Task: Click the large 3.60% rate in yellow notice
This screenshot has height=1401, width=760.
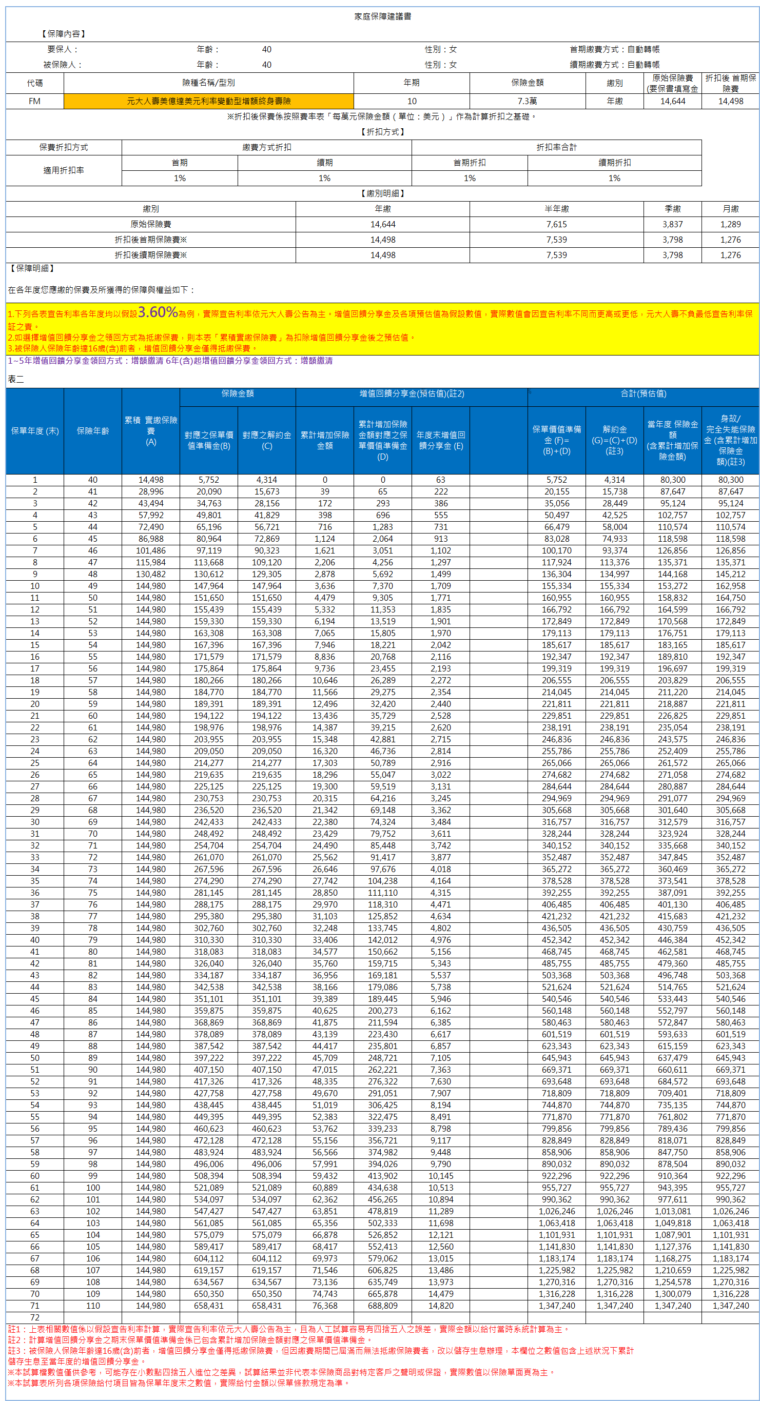Action: pos(158,311)
